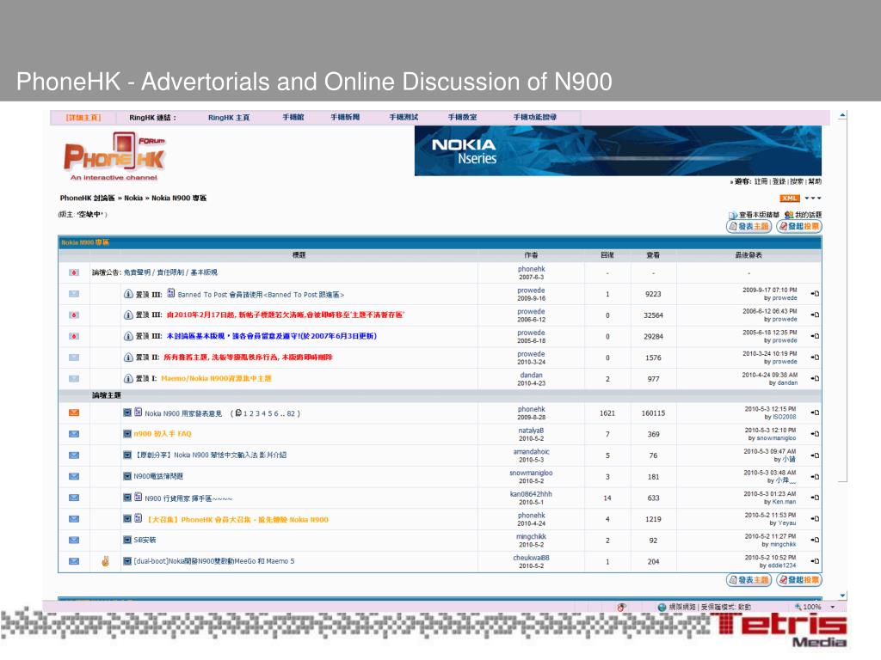
Task: Click the top 發表主題 new topic button
Action: [749, 226]
